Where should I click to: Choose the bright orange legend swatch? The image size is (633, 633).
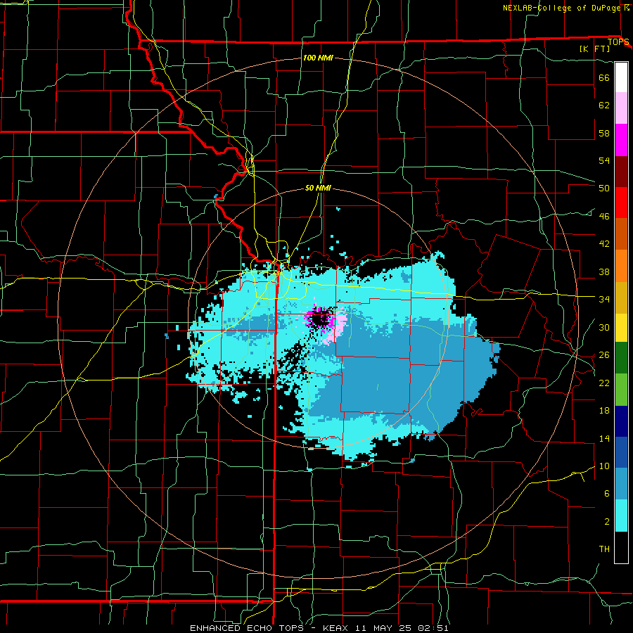pyautogui.click(x=621, y=266)
